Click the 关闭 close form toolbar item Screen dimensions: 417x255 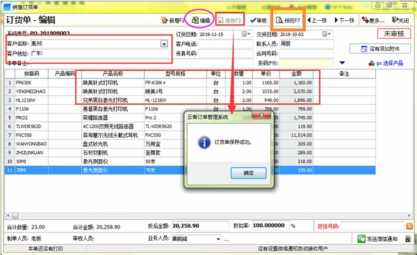click(400, 20)
